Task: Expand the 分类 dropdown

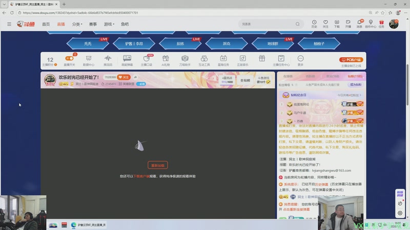Action: tap(77, 24)
